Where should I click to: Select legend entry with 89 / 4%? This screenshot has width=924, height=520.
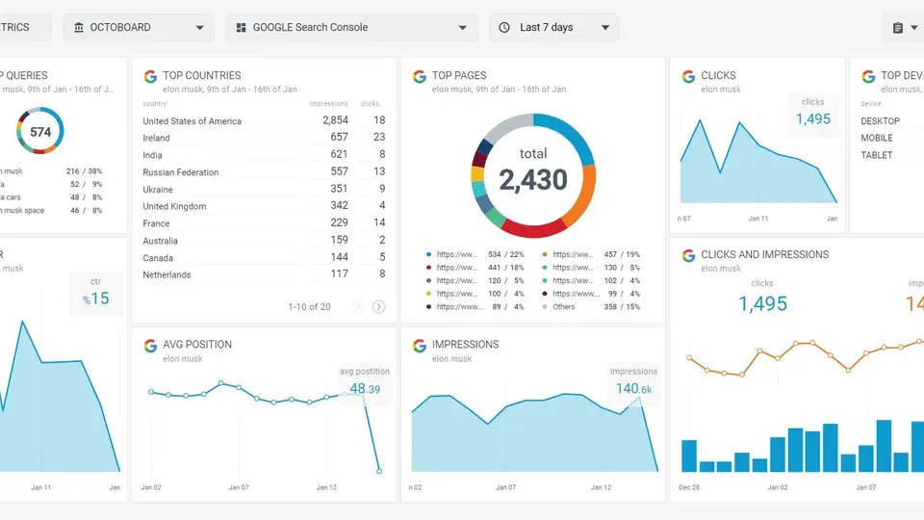tap(475, 306)
